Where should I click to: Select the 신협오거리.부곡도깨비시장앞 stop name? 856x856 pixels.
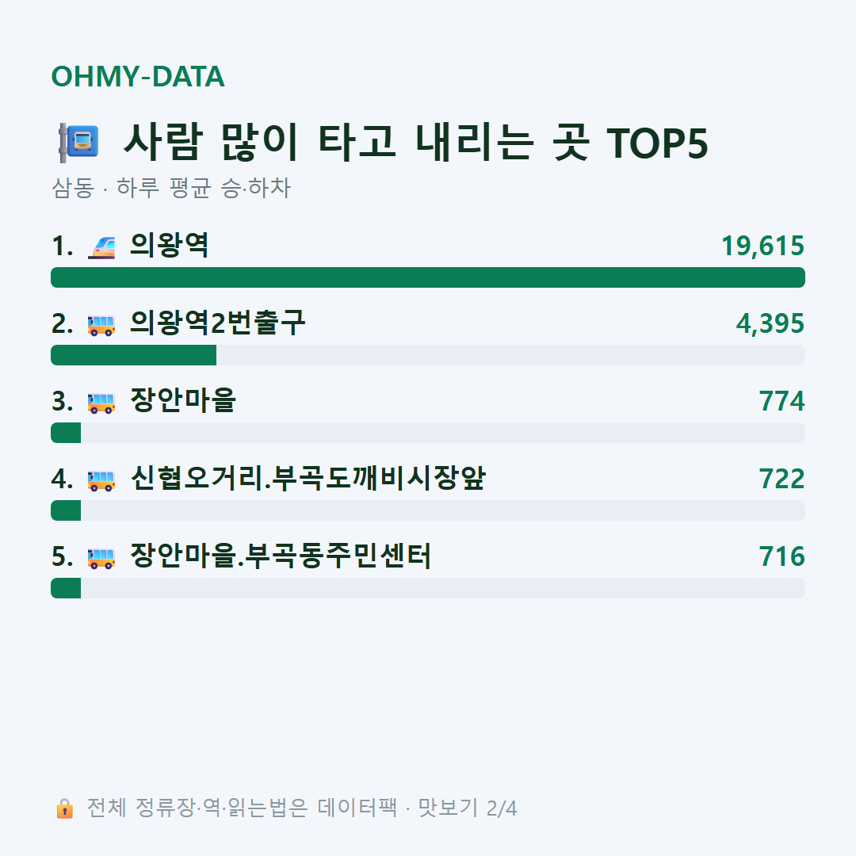pyautogui.click(x=308, y=478)
